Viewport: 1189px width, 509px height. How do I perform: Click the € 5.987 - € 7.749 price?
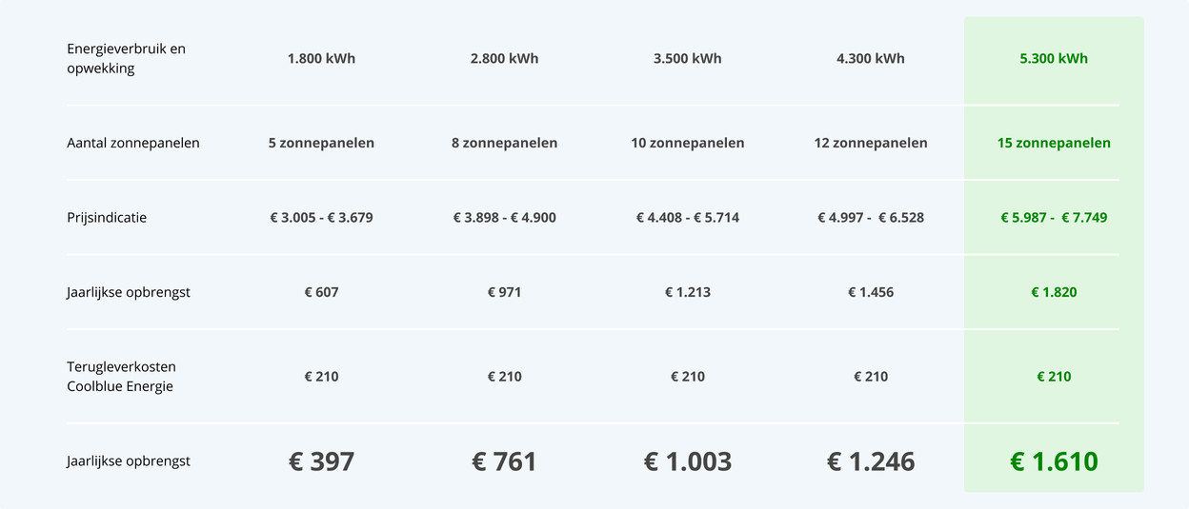pyautogui.click(x=1053, y=218)
